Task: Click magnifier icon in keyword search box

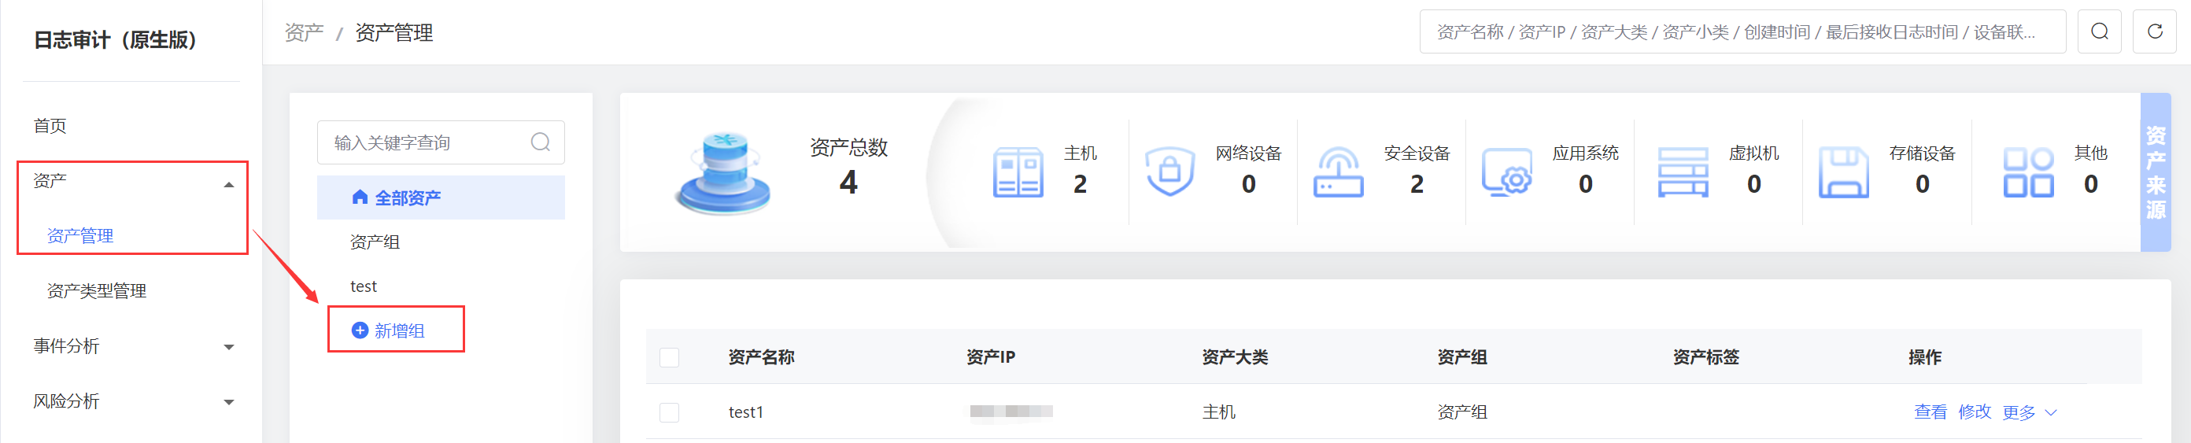Action: point(540,142)
